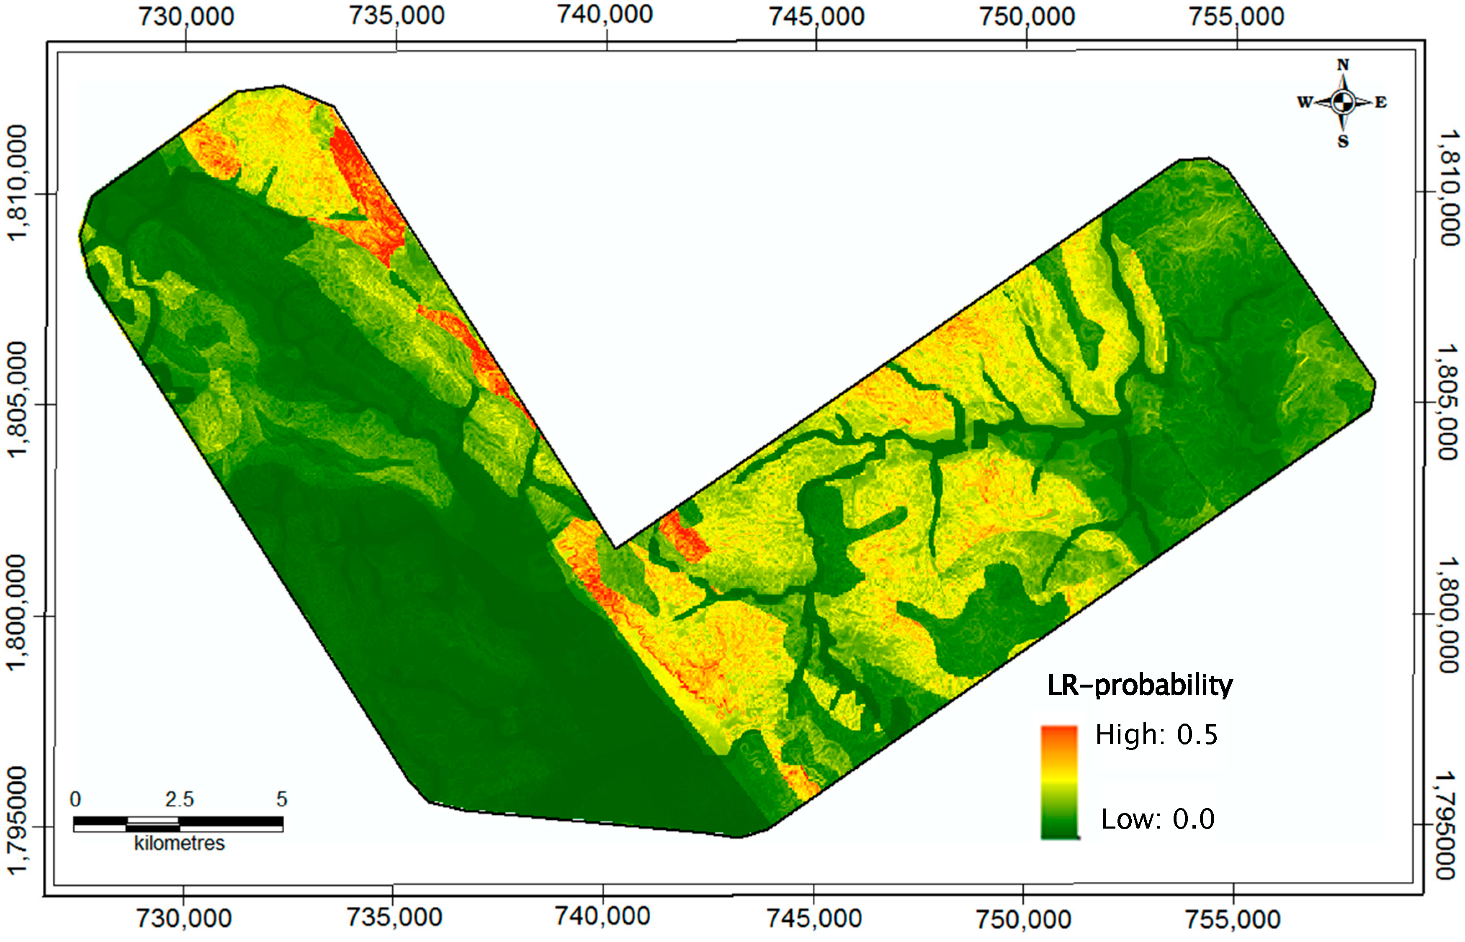This screenshot has height=942, width=1465.
Task: Click the S letter on the compass
Action: point(1343,142)
